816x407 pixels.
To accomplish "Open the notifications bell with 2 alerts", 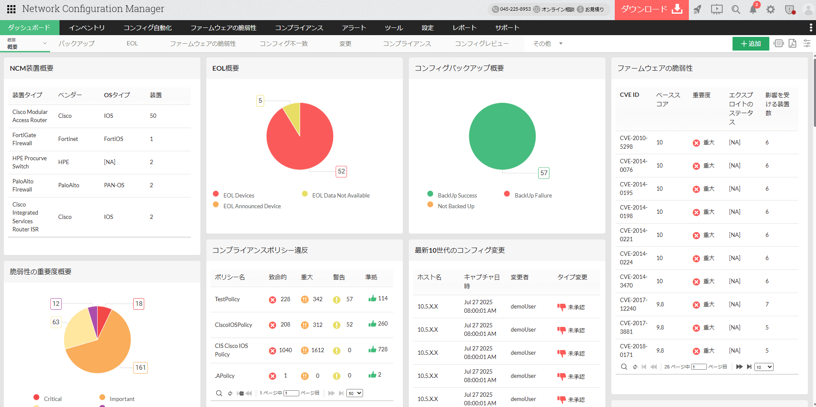I will pyautogui.click(x=753, y=9).
